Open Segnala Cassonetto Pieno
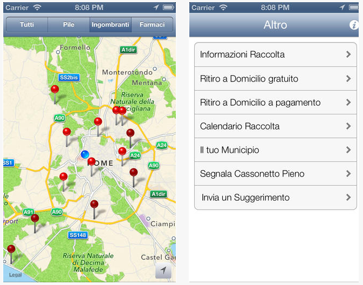Screen dimensions: 363x285 click(276, 174)
